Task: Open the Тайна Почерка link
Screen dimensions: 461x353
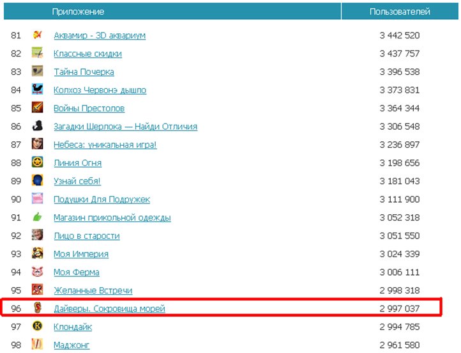Action: [x=84, y=72]
